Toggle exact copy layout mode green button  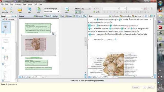[76, 12]
